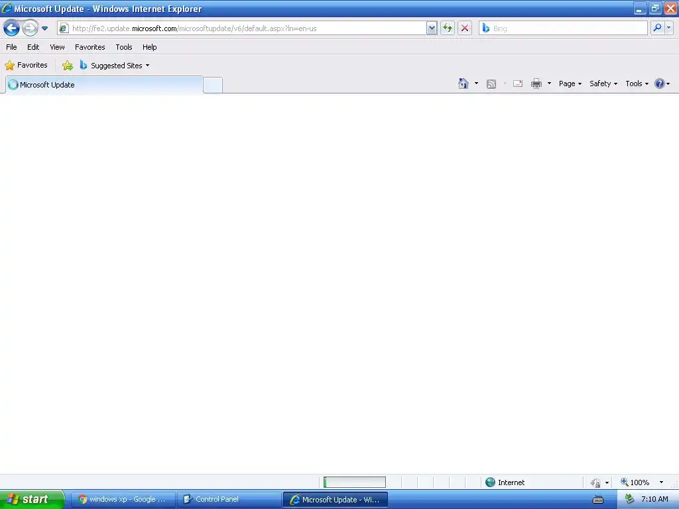Switch to Control Panel taskbar item
679x509 pixels.
pyautogui.click(x=229, y=500)
